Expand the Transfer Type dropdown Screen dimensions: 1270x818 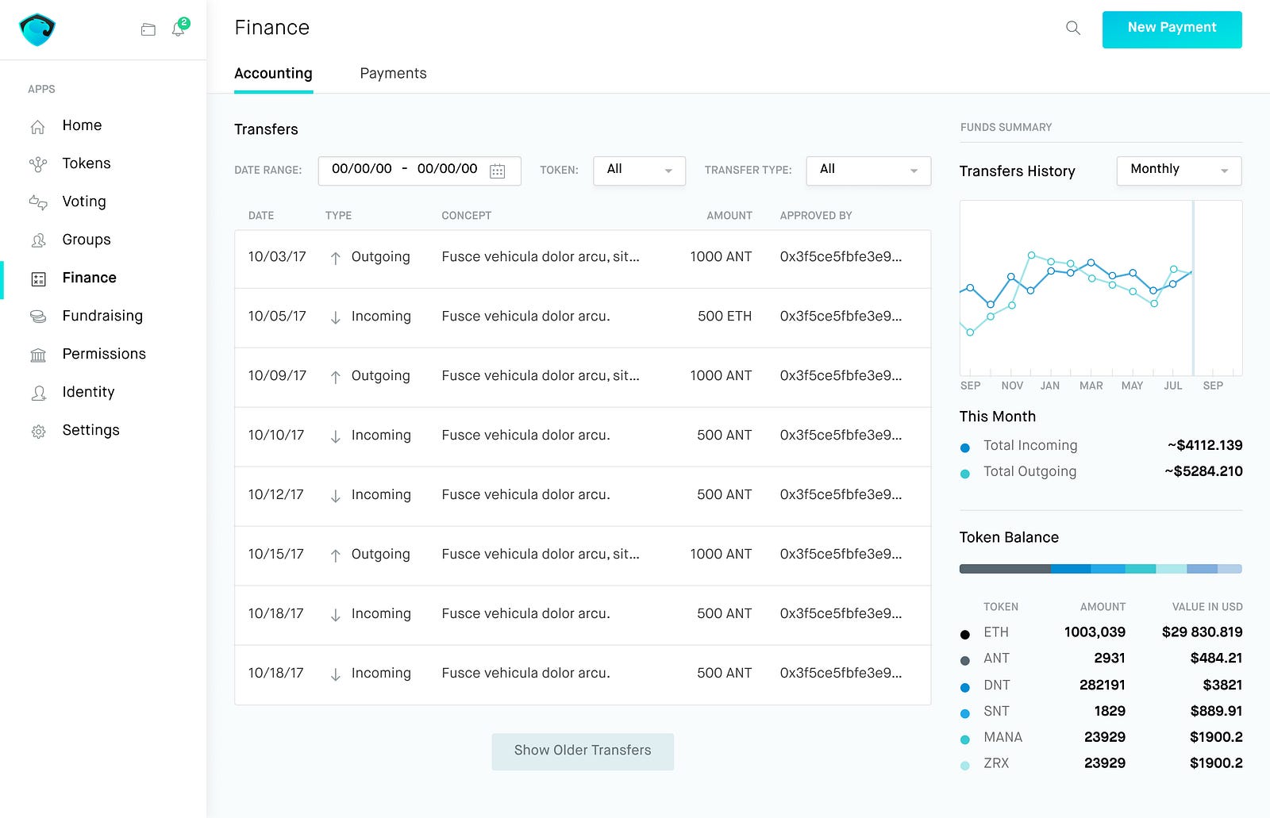868,171
